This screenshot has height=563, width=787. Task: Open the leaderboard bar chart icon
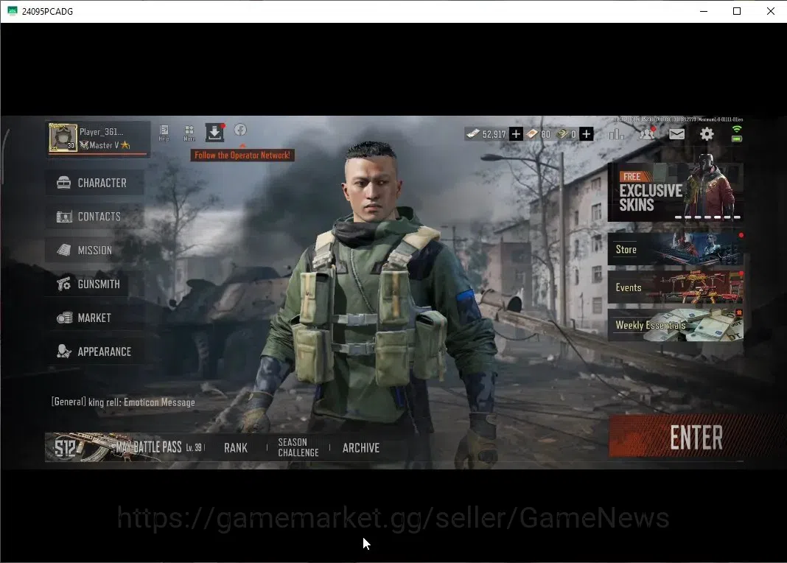tap(616, 134)
